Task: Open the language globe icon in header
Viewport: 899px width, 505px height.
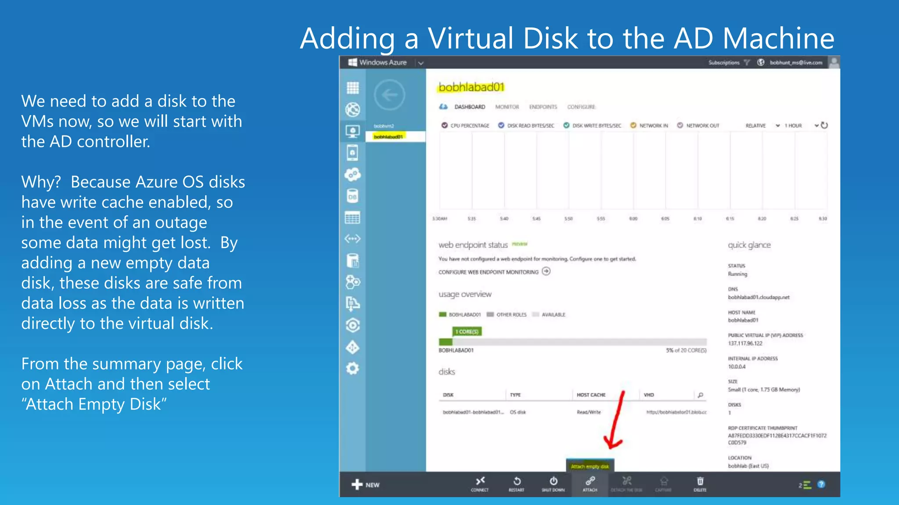Action: pyautogui.click(x=761, y=62)
